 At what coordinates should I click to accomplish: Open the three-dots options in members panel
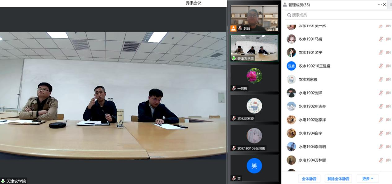click(380, 5)
